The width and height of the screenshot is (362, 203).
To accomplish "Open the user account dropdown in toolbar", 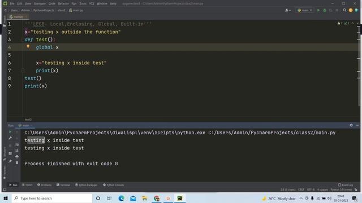I will (x=288, y=10).
